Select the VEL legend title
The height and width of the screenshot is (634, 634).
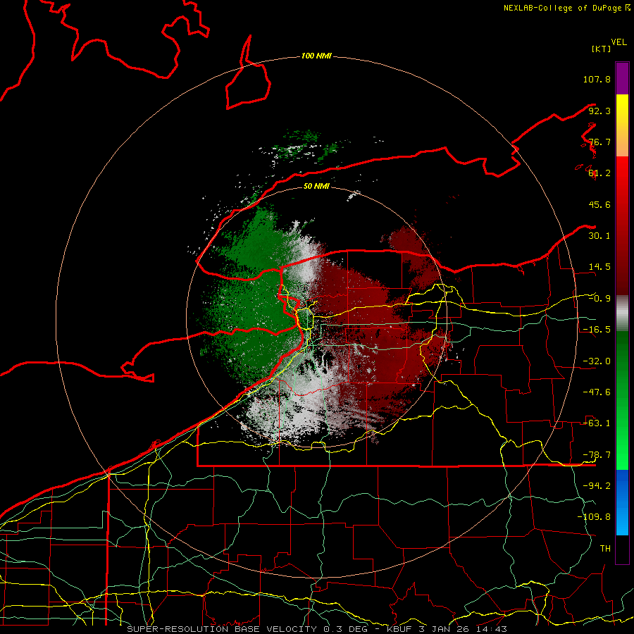(x=619, y=42)
